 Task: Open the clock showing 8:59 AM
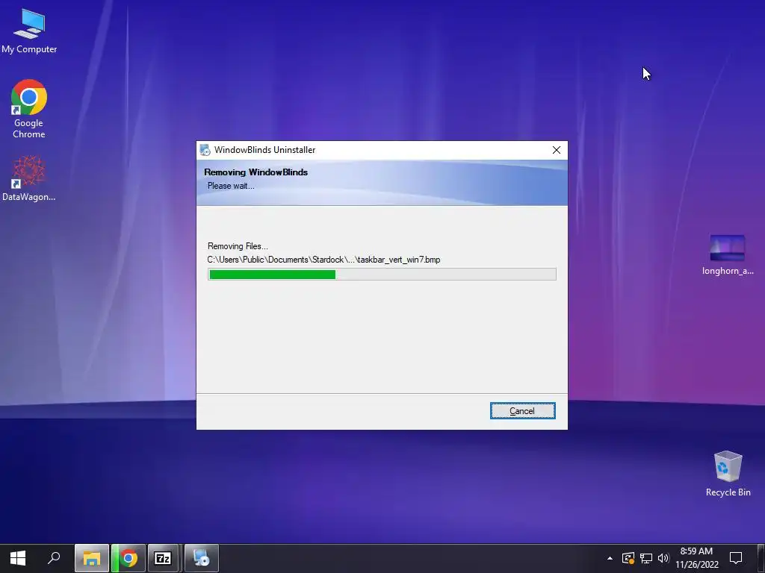click(697, 558)
